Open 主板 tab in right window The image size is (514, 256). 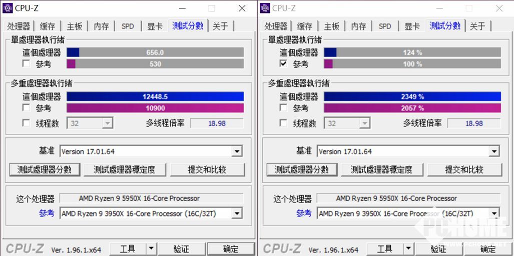[332, 26]
